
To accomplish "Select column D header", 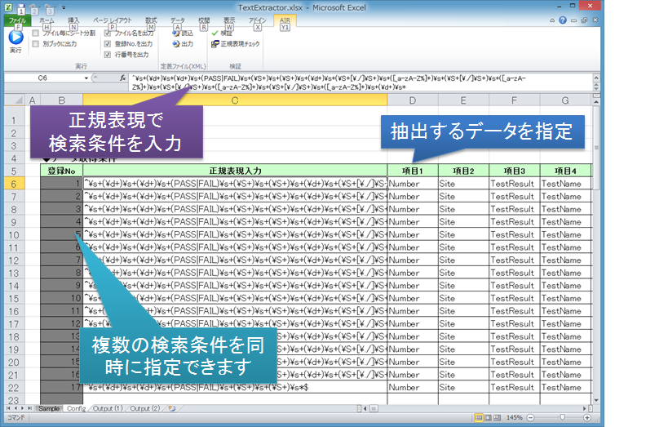I will [x=413, y=100].
